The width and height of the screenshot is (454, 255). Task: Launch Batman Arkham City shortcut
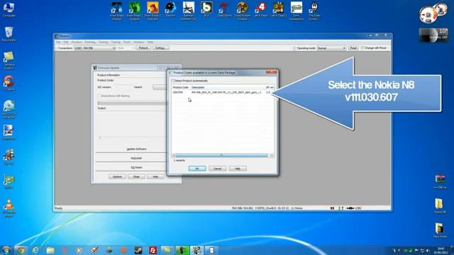tap(189, 11)
